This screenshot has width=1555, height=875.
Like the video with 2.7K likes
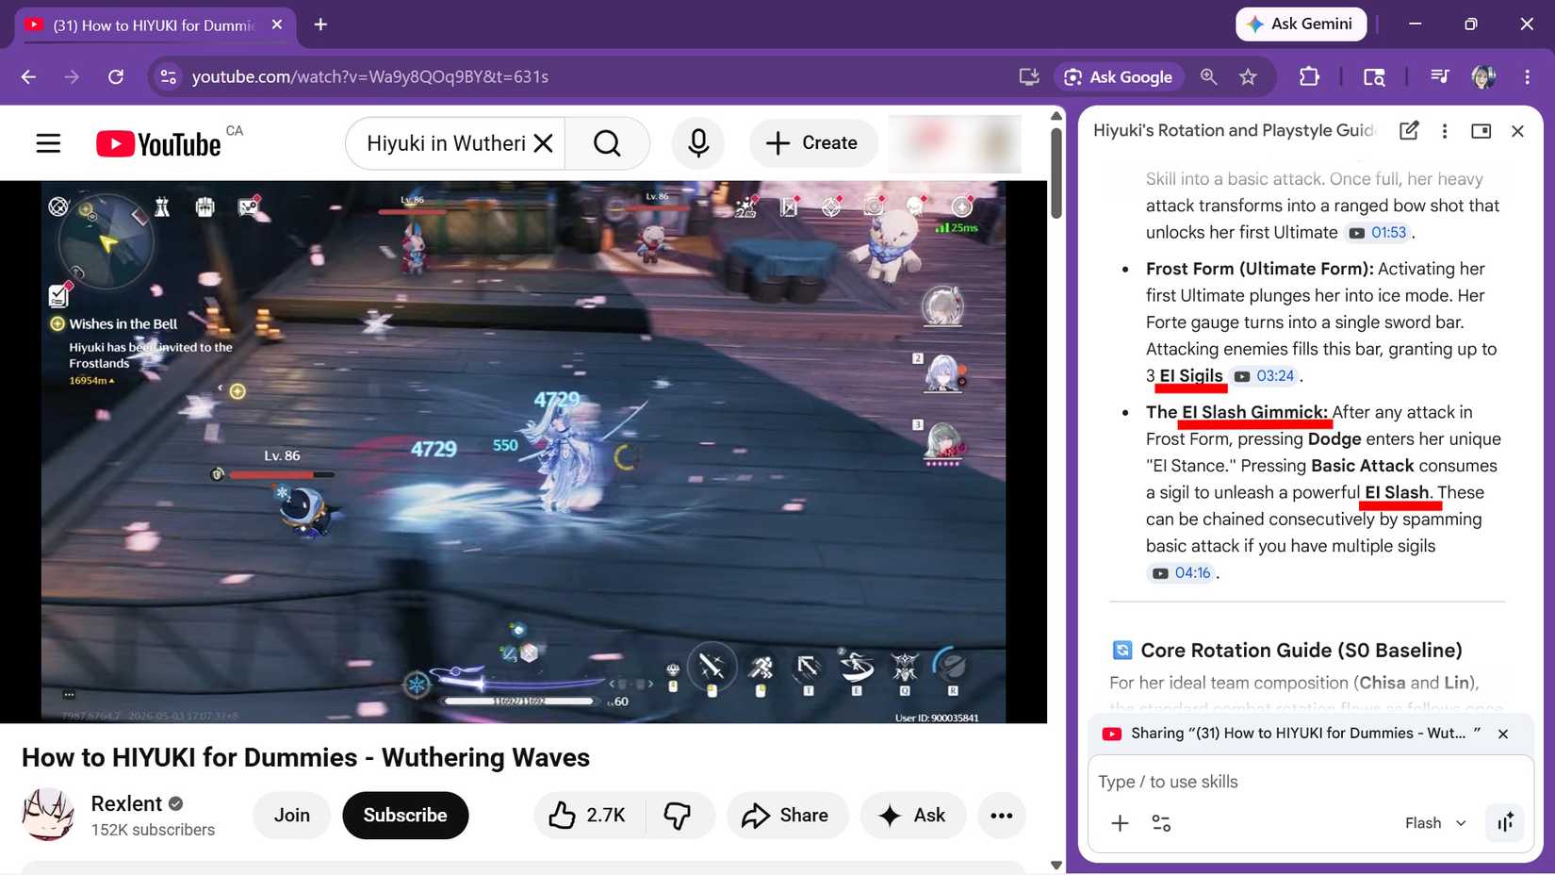pyautogui.click(x=589, y=816)
